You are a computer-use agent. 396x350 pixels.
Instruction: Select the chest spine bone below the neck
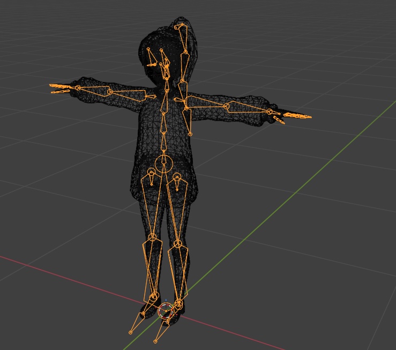coord(165,101)
